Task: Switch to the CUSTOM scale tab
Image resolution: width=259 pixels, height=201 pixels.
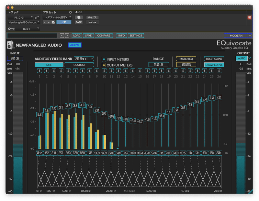Action: (79, 65)
